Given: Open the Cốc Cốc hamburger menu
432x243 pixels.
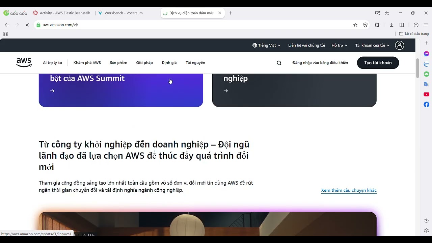Looking at the screenshot, I should (x=426, y=25).
